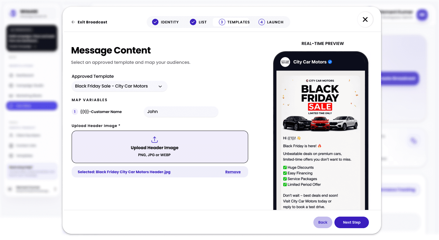Click the REAL-TIME PREVIEW heading
This screenshot has width=439, height=240.
[x=323, y=43]
